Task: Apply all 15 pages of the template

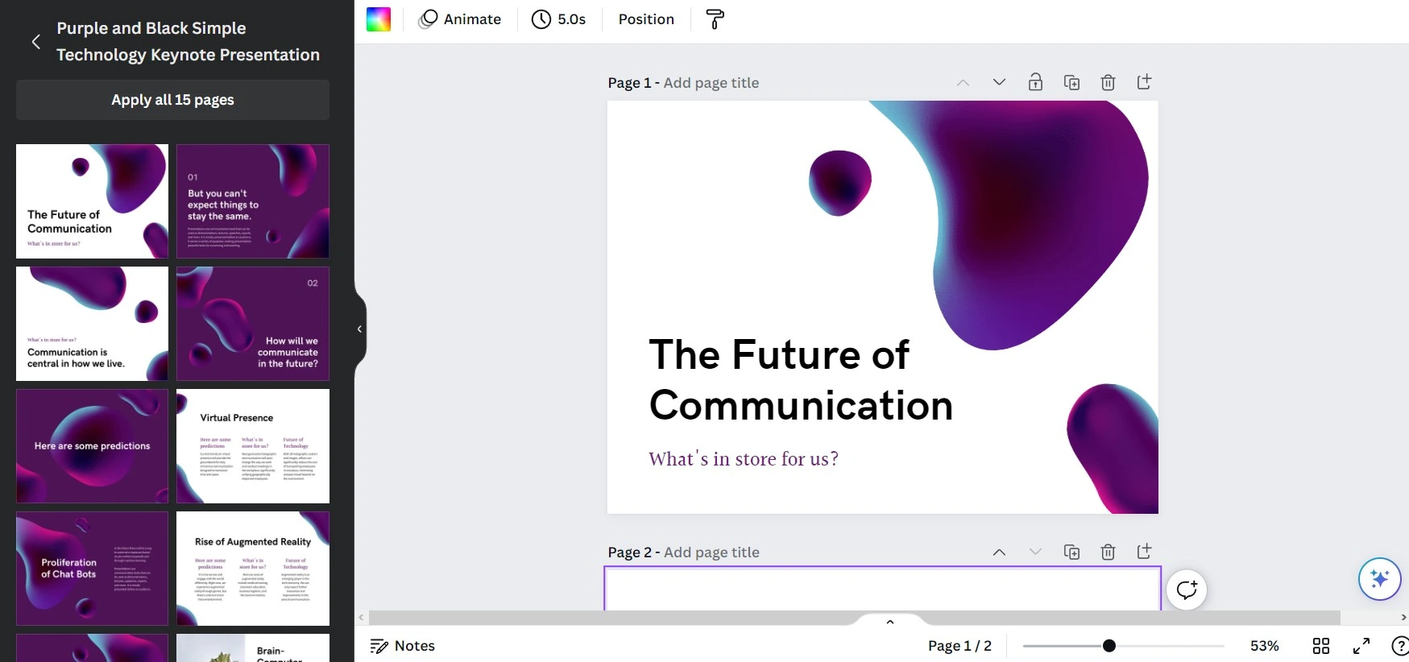Action: click(172, 100)
